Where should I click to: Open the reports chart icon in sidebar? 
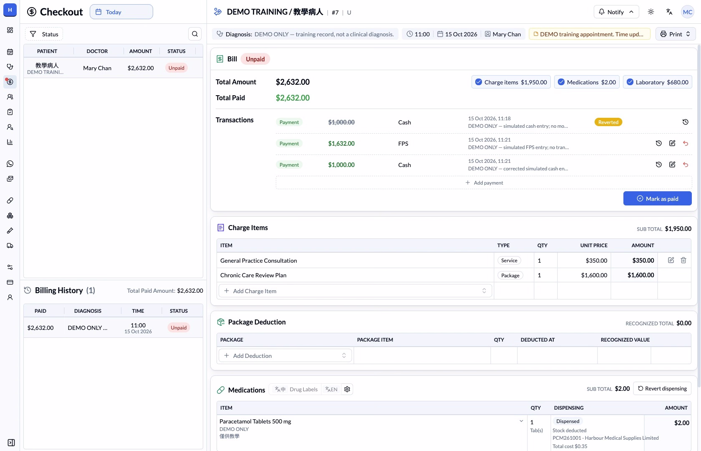pos(10,142)
